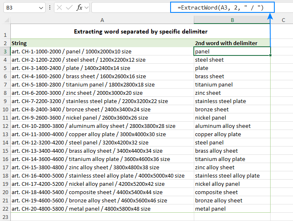Click cell A17 starting 'art. CH-15-3800-4800'
Image resolution: width=293 pixels, height=221 pixels.
102,167
